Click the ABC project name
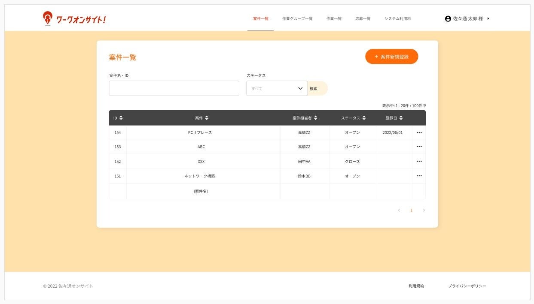 [201, 147]
